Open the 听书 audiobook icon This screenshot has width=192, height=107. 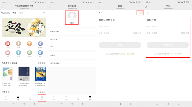29,53
